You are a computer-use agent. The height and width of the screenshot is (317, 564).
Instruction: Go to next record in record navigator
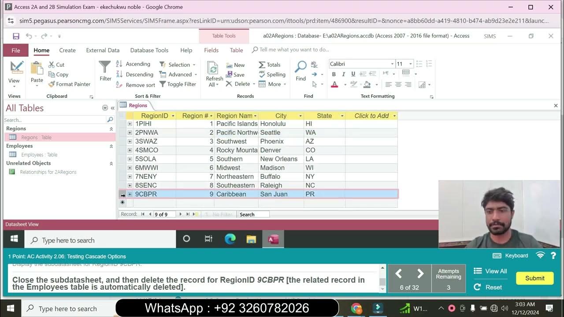tap(180, 214)
